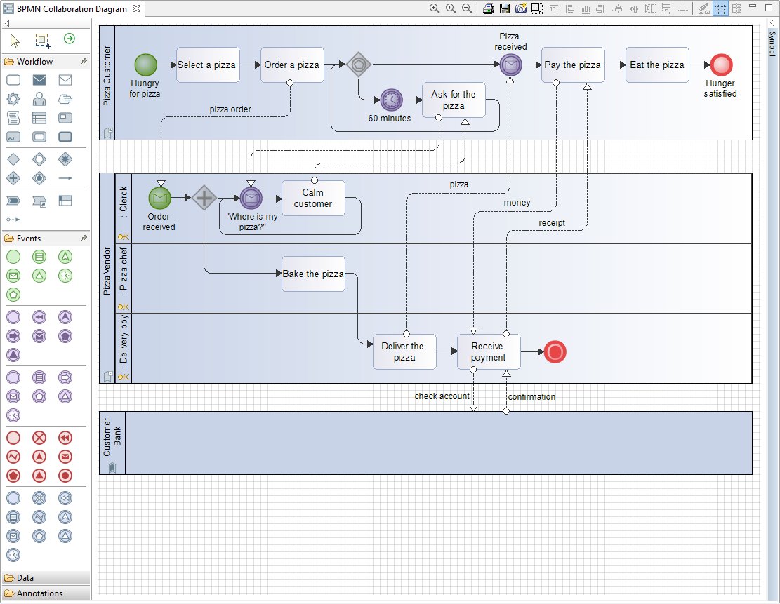This screenshot has width=780, height=604.
Task: Collapse the palette with triangle arrow
Action: [7, 23]
